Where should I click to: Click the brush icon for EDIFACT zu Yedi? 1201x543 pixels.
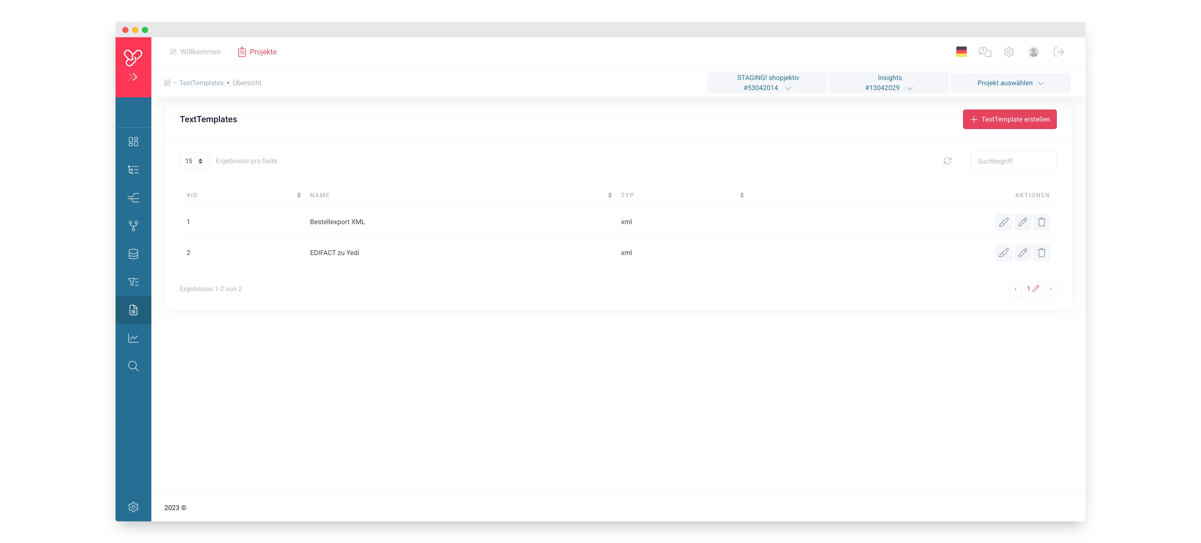tap(1003, 253)
